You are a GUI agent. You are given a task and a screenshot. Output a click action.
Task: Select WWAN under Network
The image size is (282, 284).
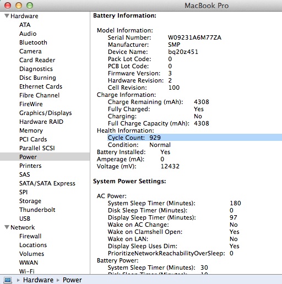29,263
